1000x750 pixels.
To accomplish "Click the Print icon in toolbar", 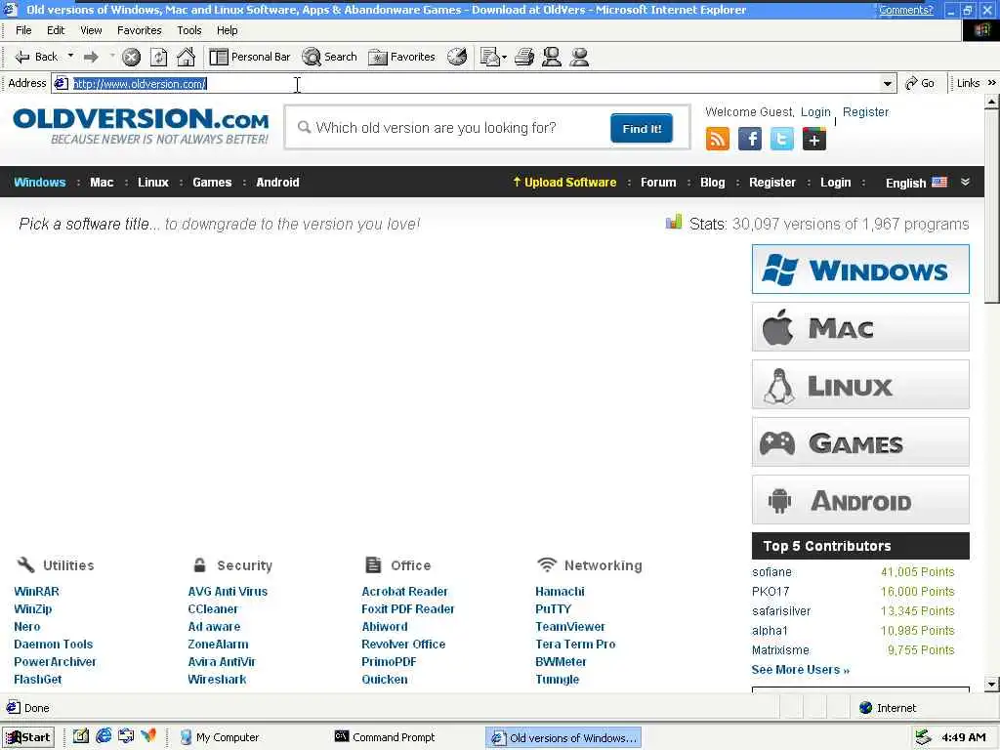I will (524, 57).
